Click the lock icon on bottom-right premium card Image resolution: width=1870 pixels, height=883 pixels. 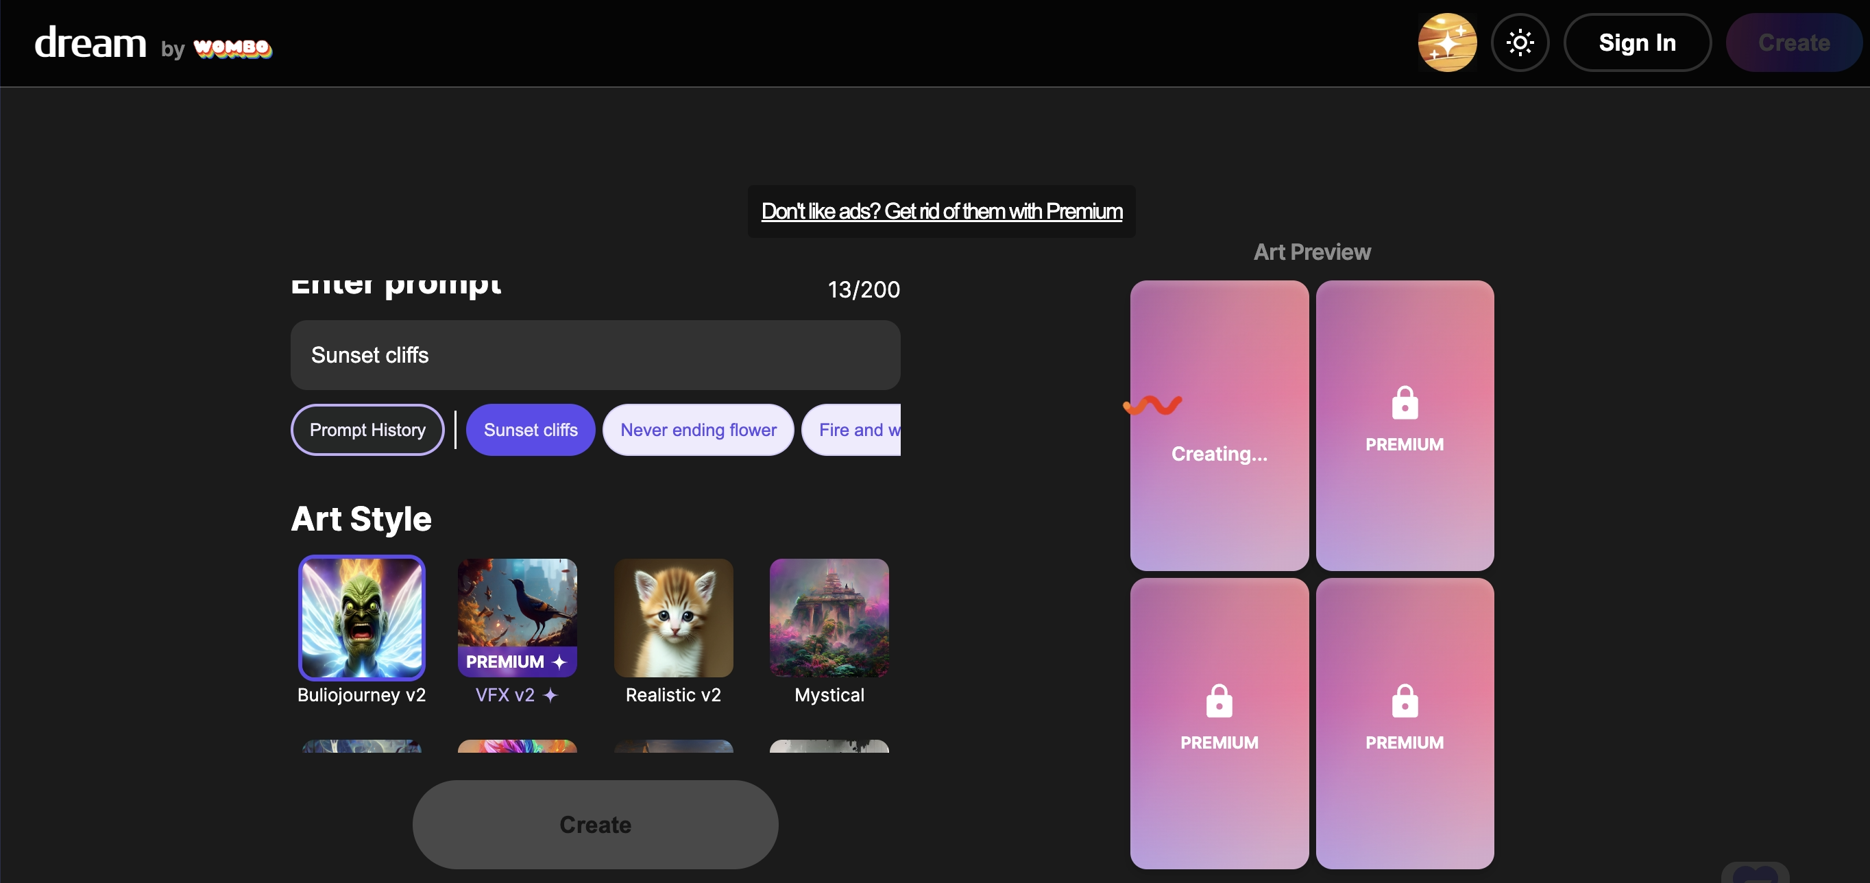pyautogui.click(x=1404, y=701)
